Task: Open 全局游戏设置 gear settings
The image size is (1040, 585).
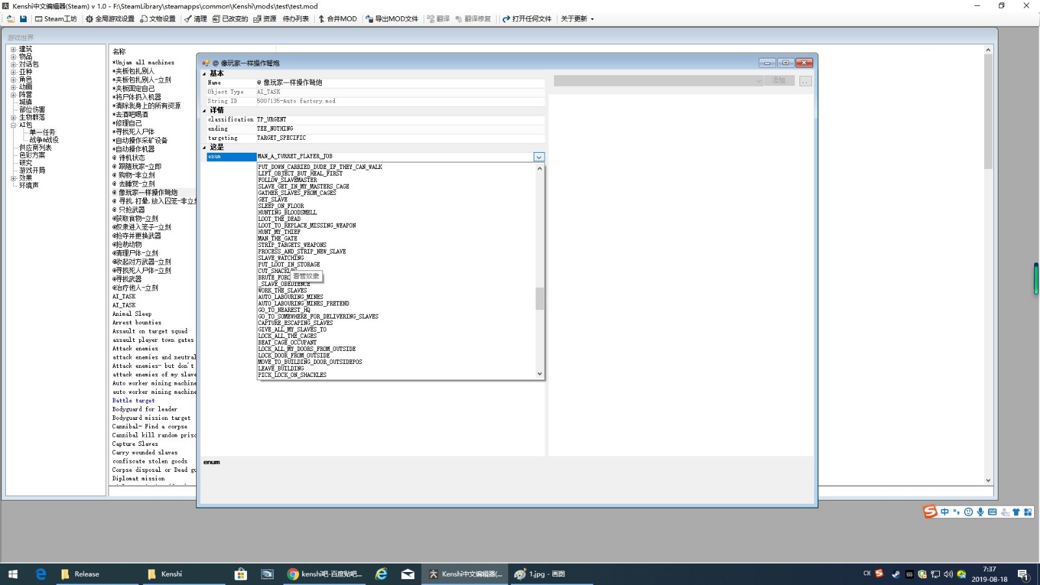Action: [110, 19]
